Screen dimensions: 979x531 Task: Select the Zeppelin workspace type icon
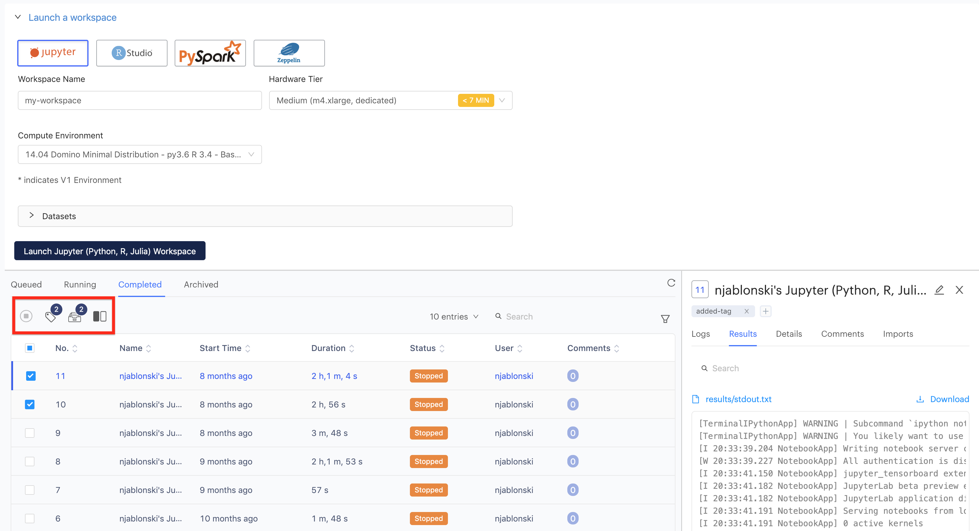click(288, 52)
